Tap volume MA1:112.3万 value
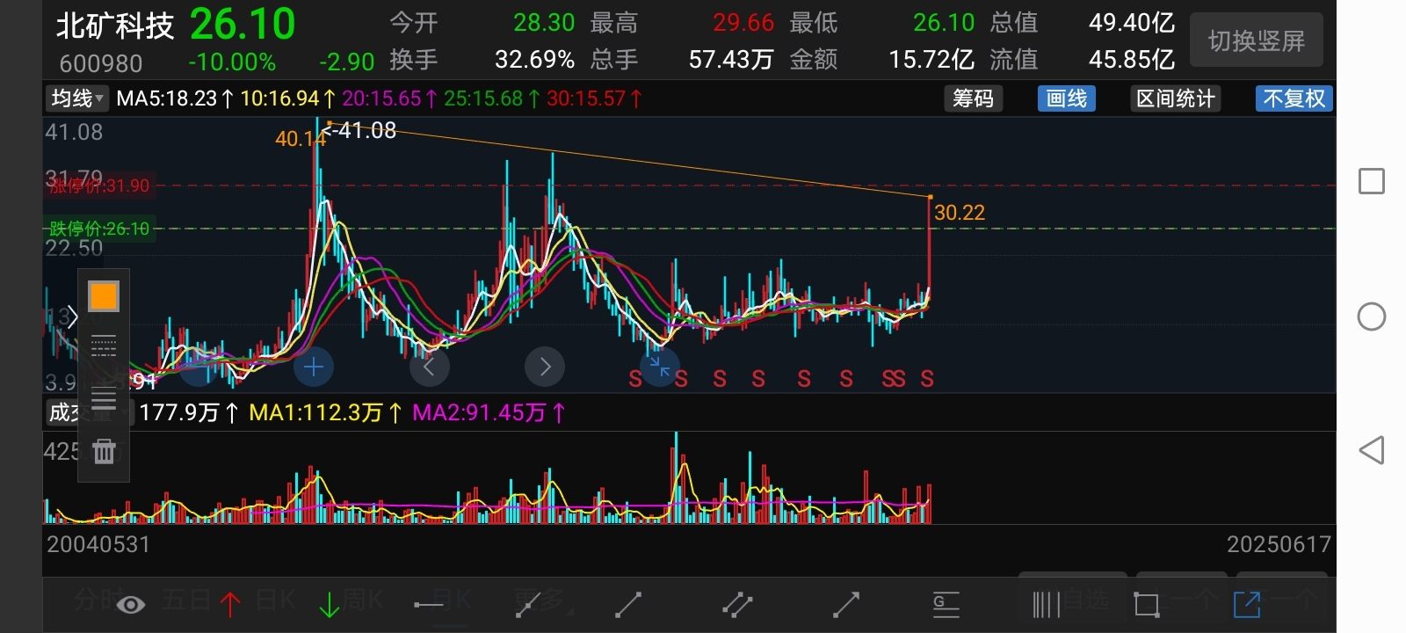The image size is (1406, 633). [325, 412]
